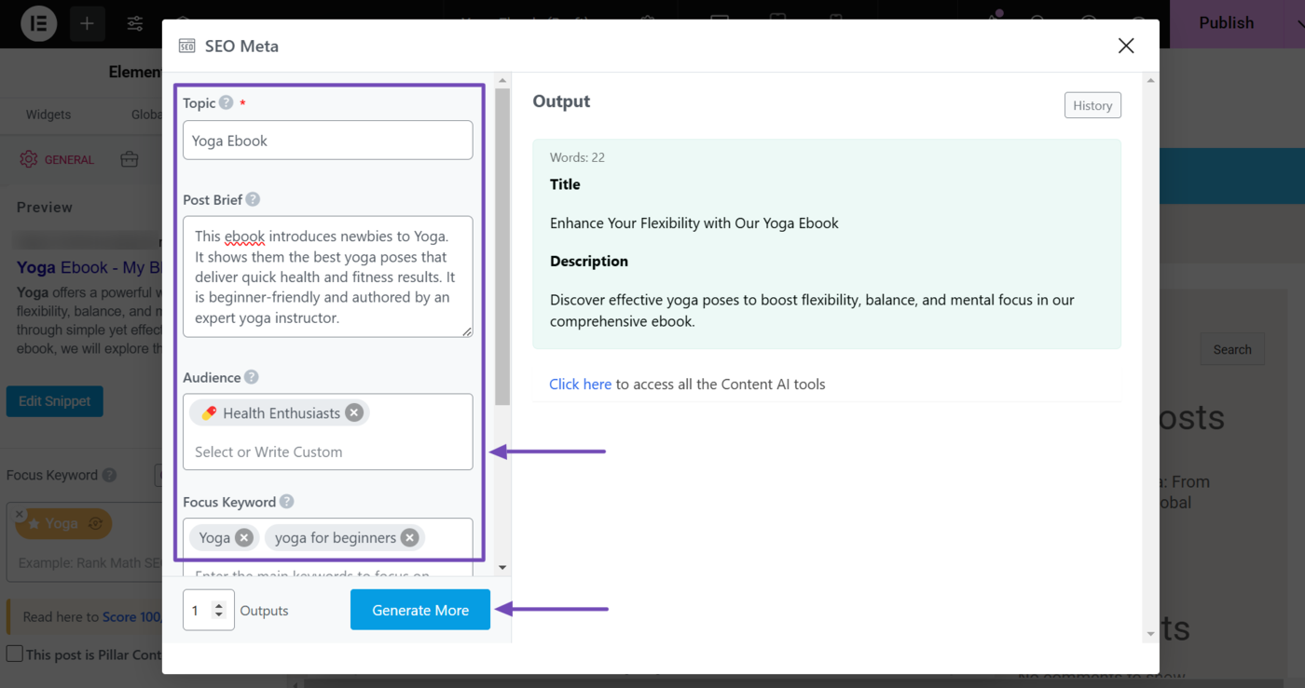The height and width of the screenshot is (688, 1305).
Task: Remove the Health Enthusiasts audience tag
Action: pyautogui.click(x=353, y=412)
